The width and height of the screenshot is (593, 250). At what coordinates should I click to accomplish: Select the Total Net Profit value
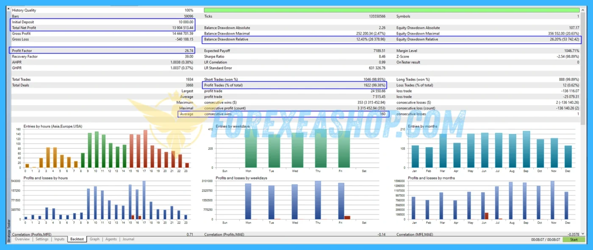182,28
